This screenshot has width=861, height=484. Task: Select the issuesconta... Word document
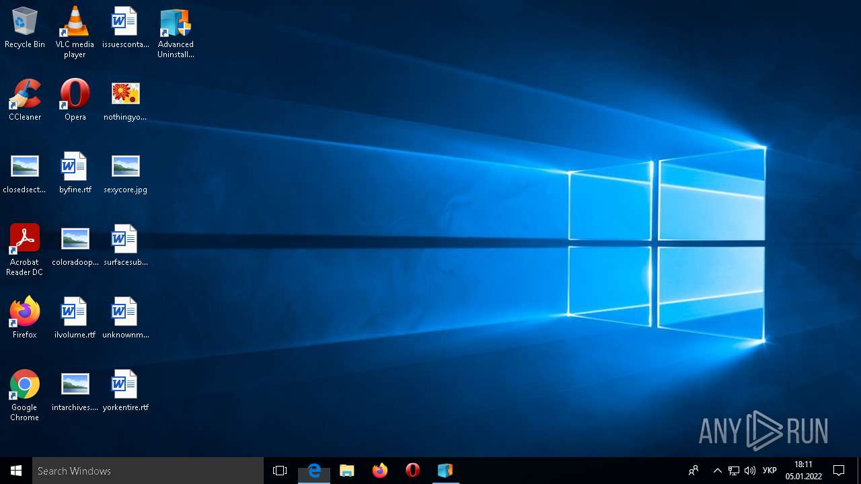pyautogui.click(x=126, y=28)
